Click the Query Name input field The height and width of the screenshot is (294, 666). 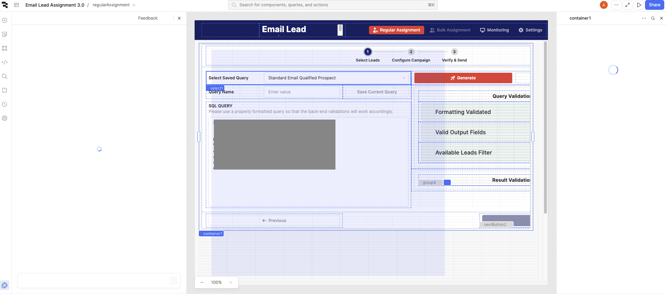[x=302, y=92]
